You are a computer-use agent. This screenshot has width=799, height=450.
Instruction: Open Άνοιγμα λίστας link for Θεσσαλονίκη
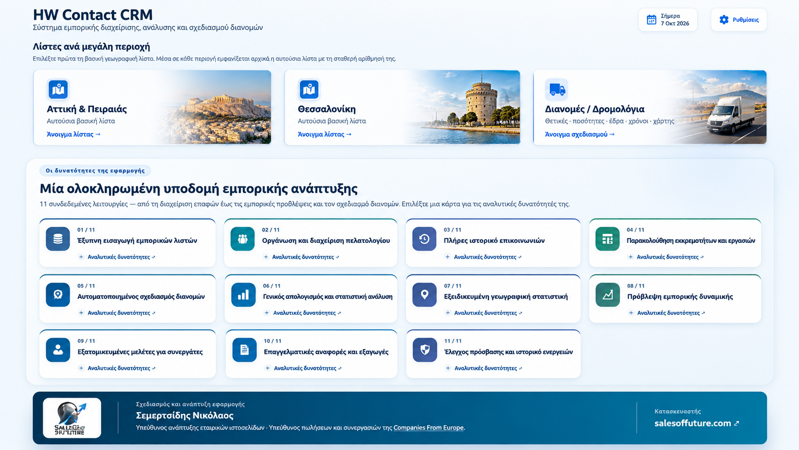tap(324, 134)
